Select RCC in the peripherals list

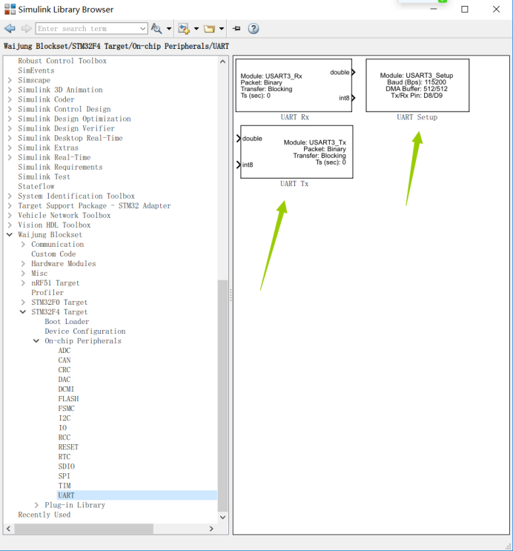pos(64,438)
